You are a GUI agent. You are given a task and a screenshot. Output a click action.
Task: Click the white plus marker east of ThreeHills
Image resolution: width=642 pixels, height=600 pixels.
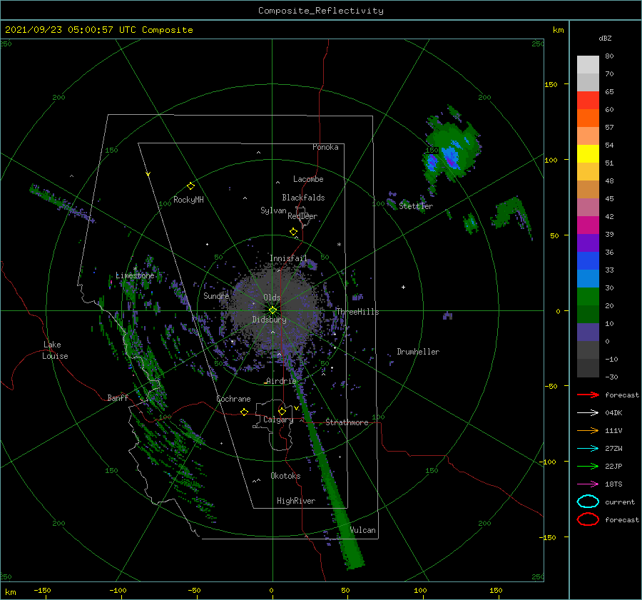[403, 287]
